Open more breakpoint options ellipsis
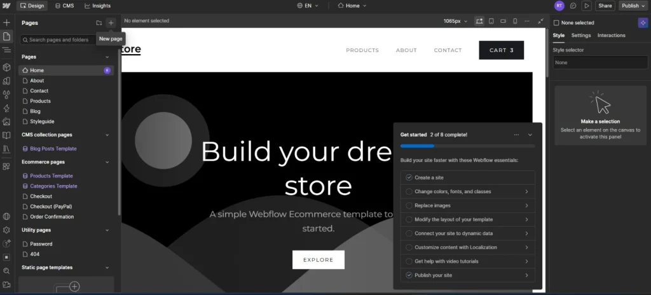Viewport: 651px width, 295px height. point(527,21)
